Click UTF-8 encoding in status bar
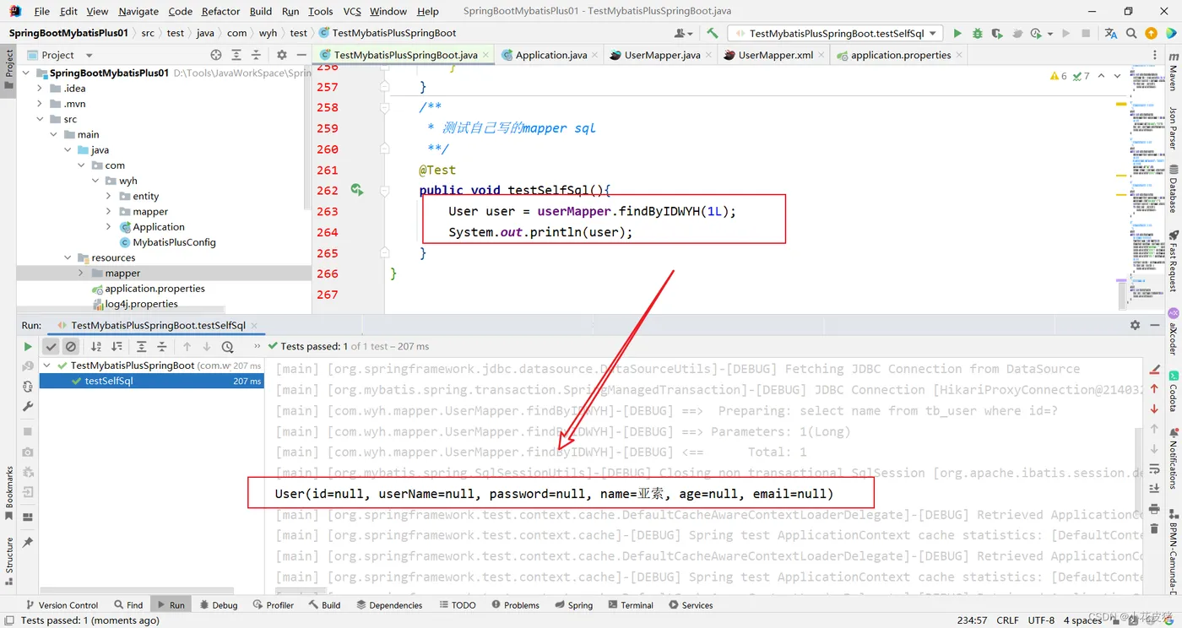The width and height of the screenshot is (1182, 628). click(1040, 620)
